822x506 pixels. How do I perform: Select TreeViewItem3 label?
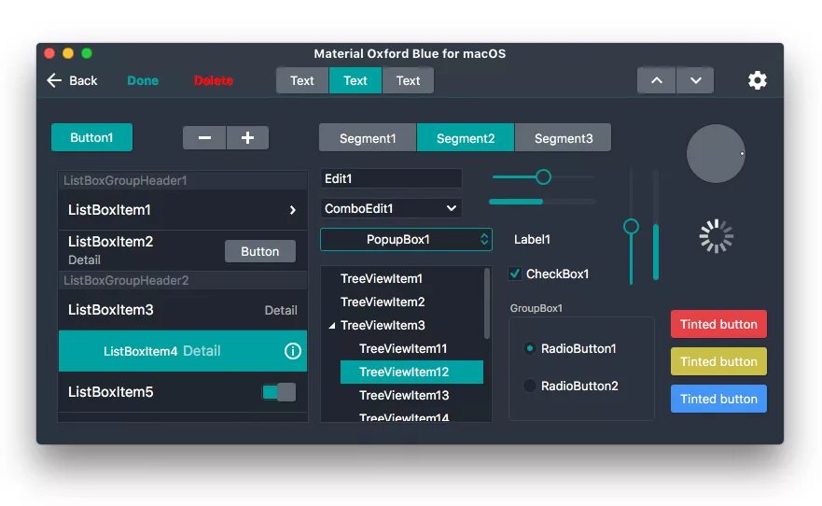click(383, 326)
